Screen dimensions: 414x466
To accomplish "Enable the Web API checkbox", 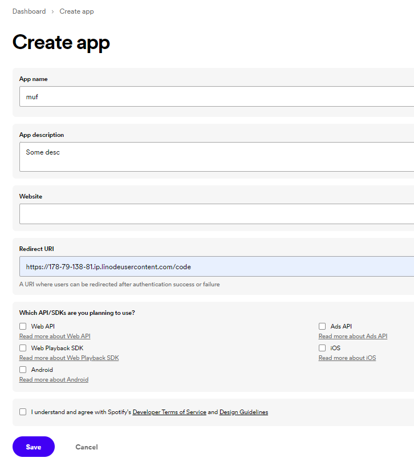I will coord(23,326).
